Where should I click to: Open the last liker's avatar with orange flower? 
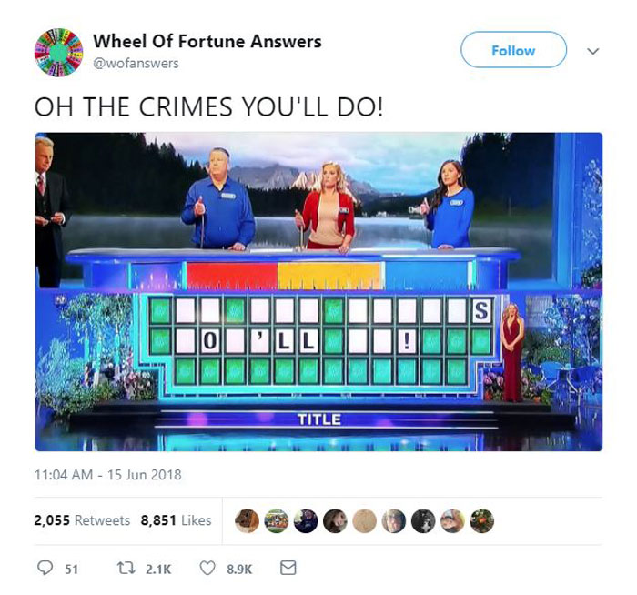tap(481, 520)
